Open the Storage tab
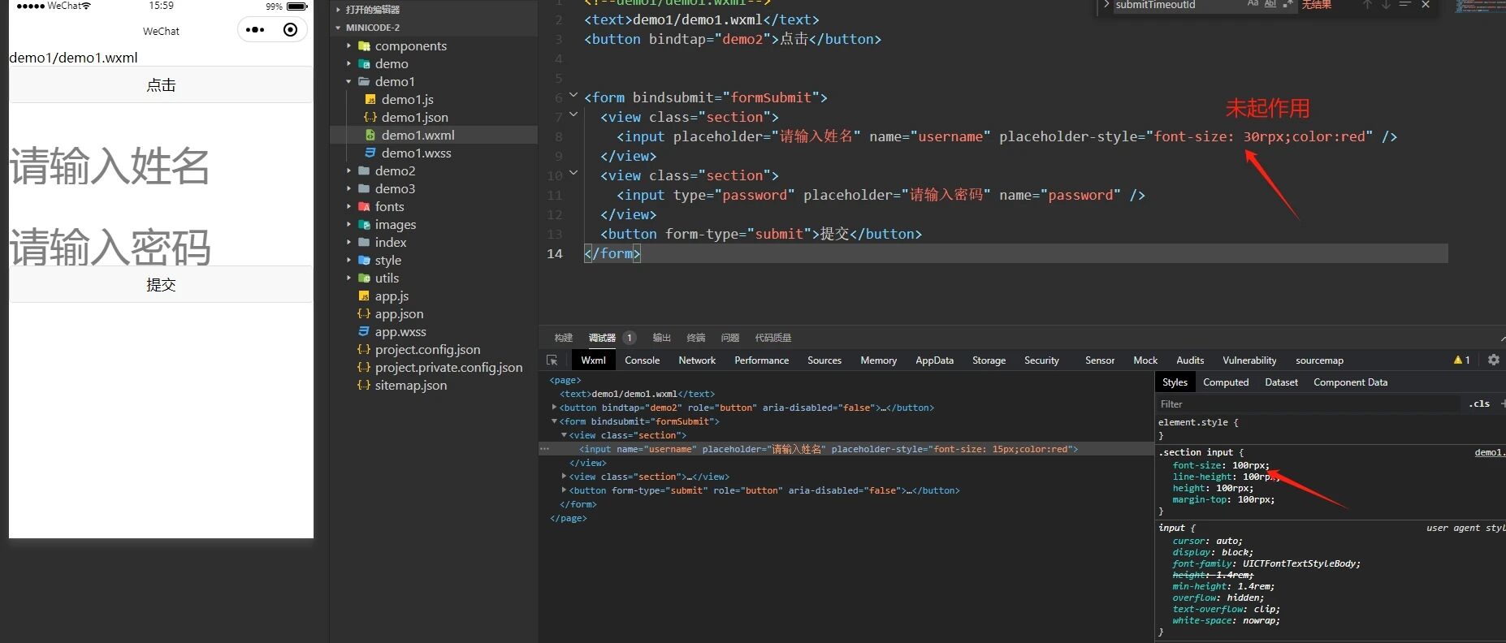Screen dimensions: 1506x643 pos(989,360)
